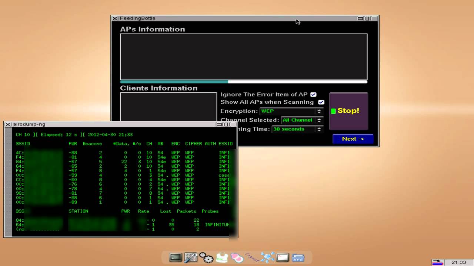
Task: Open the Encryption dropdown showing WEP
Action: click(291, 111)
